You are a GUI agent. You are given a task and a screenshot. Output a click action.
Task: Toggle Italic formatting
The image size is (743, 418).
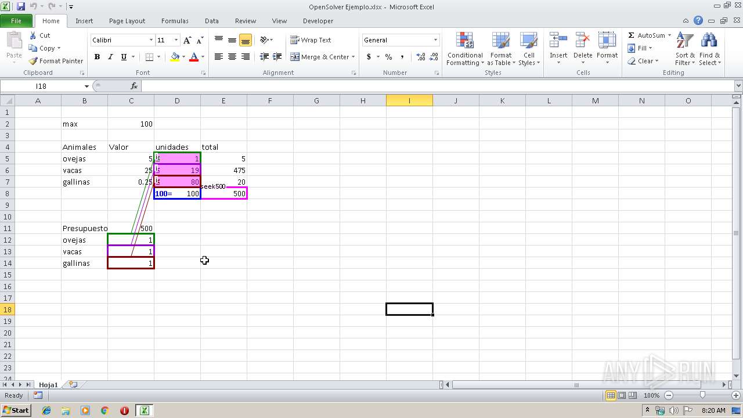coord(110,57)
